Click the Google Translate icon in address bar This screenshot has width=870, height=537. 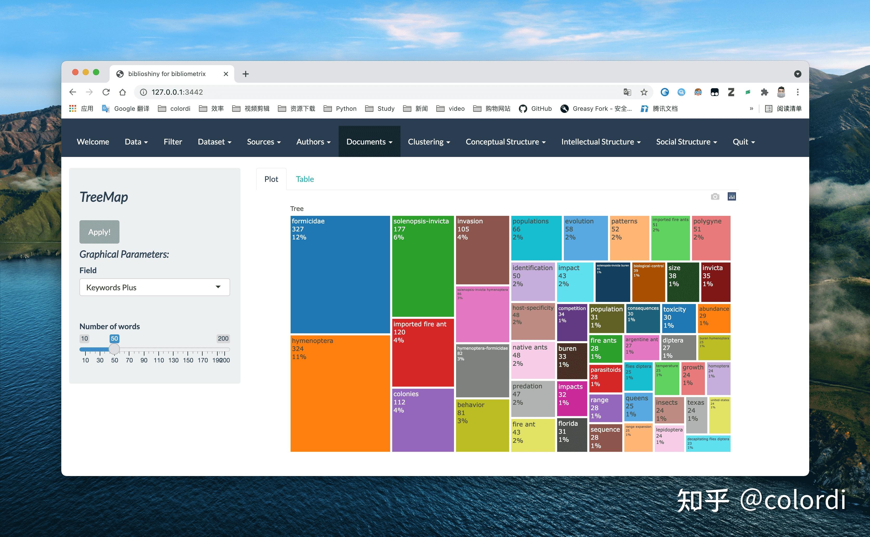[x=627, y=92]
